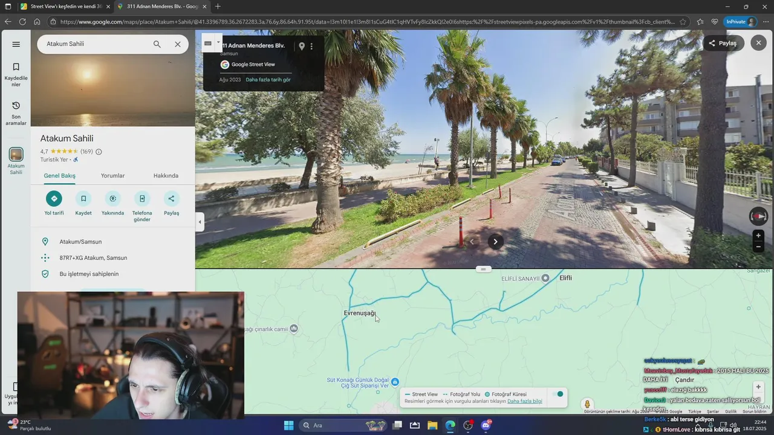Click the Street View keyboard icon
The image size is (774, 435).
(x=208, y=43)
